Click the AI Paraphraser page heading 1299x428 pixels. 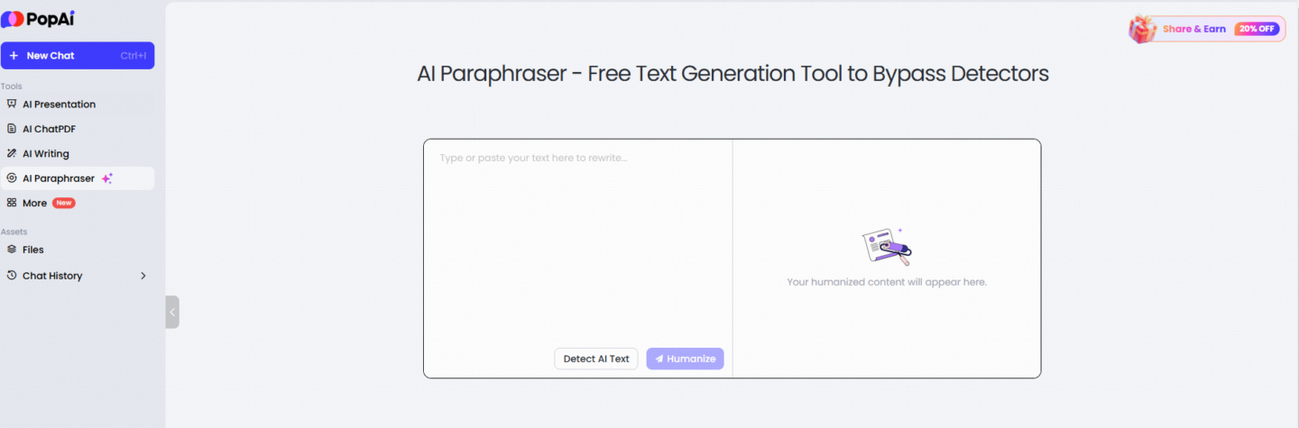pos(732,74)
